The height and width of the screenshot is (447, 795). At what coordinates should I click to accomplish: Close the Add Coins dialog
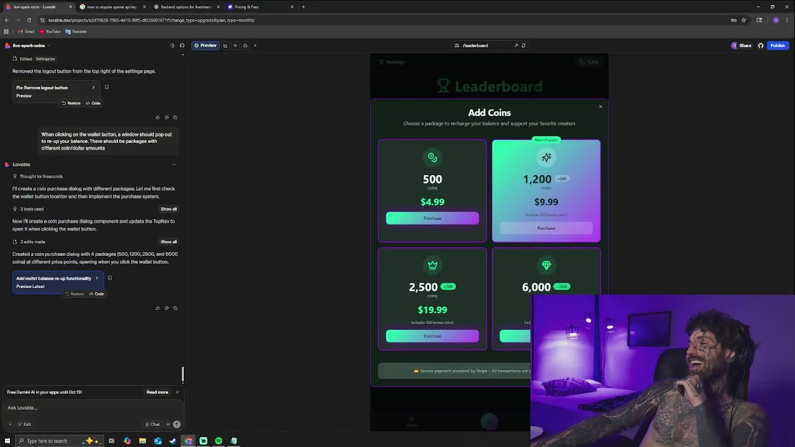(x=601, y=107)
